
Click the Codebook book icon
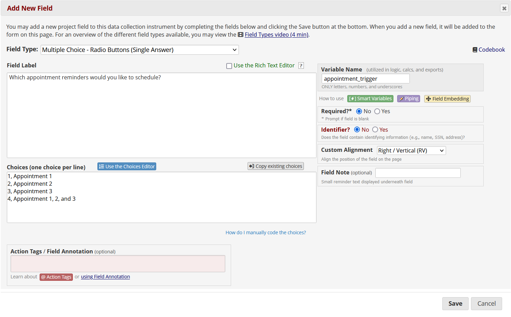click(x=475, y=50)
